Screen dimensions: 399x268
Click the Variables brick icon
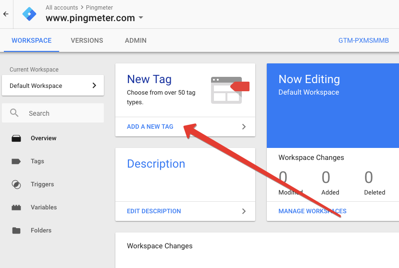tap(16, 207)
